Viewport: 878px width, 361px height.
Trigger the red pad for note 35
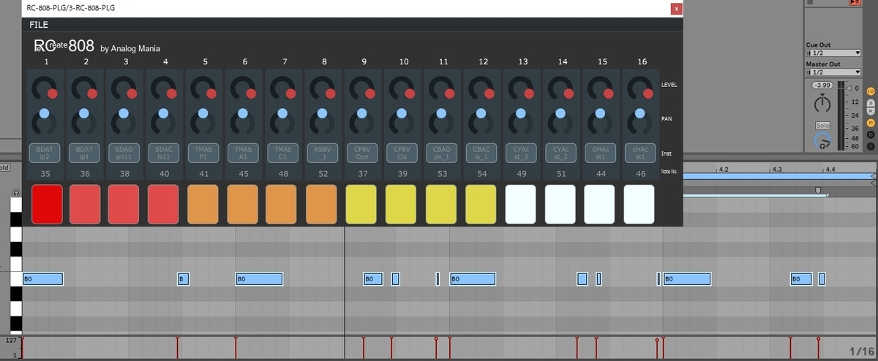click(x=48, y=204)
